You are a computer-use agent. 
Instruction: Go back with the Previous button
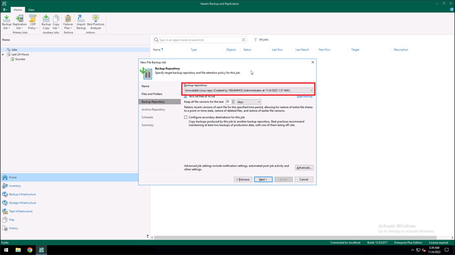[243, 179]
